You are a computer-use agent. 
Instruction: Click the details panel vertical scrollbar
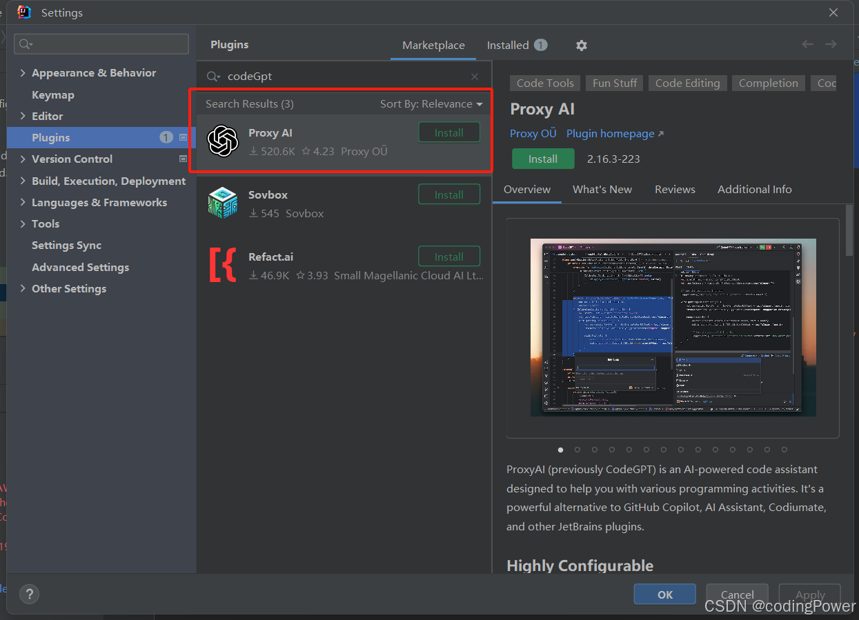[849, 231]
